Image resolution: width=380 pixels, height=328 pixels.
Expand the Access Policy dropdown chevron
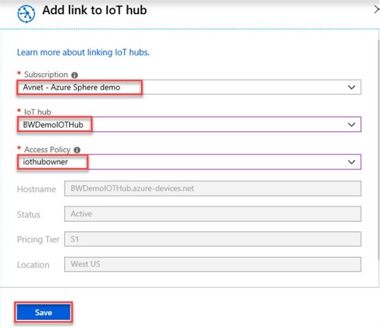pyautogui.click(x=352, y=162)
